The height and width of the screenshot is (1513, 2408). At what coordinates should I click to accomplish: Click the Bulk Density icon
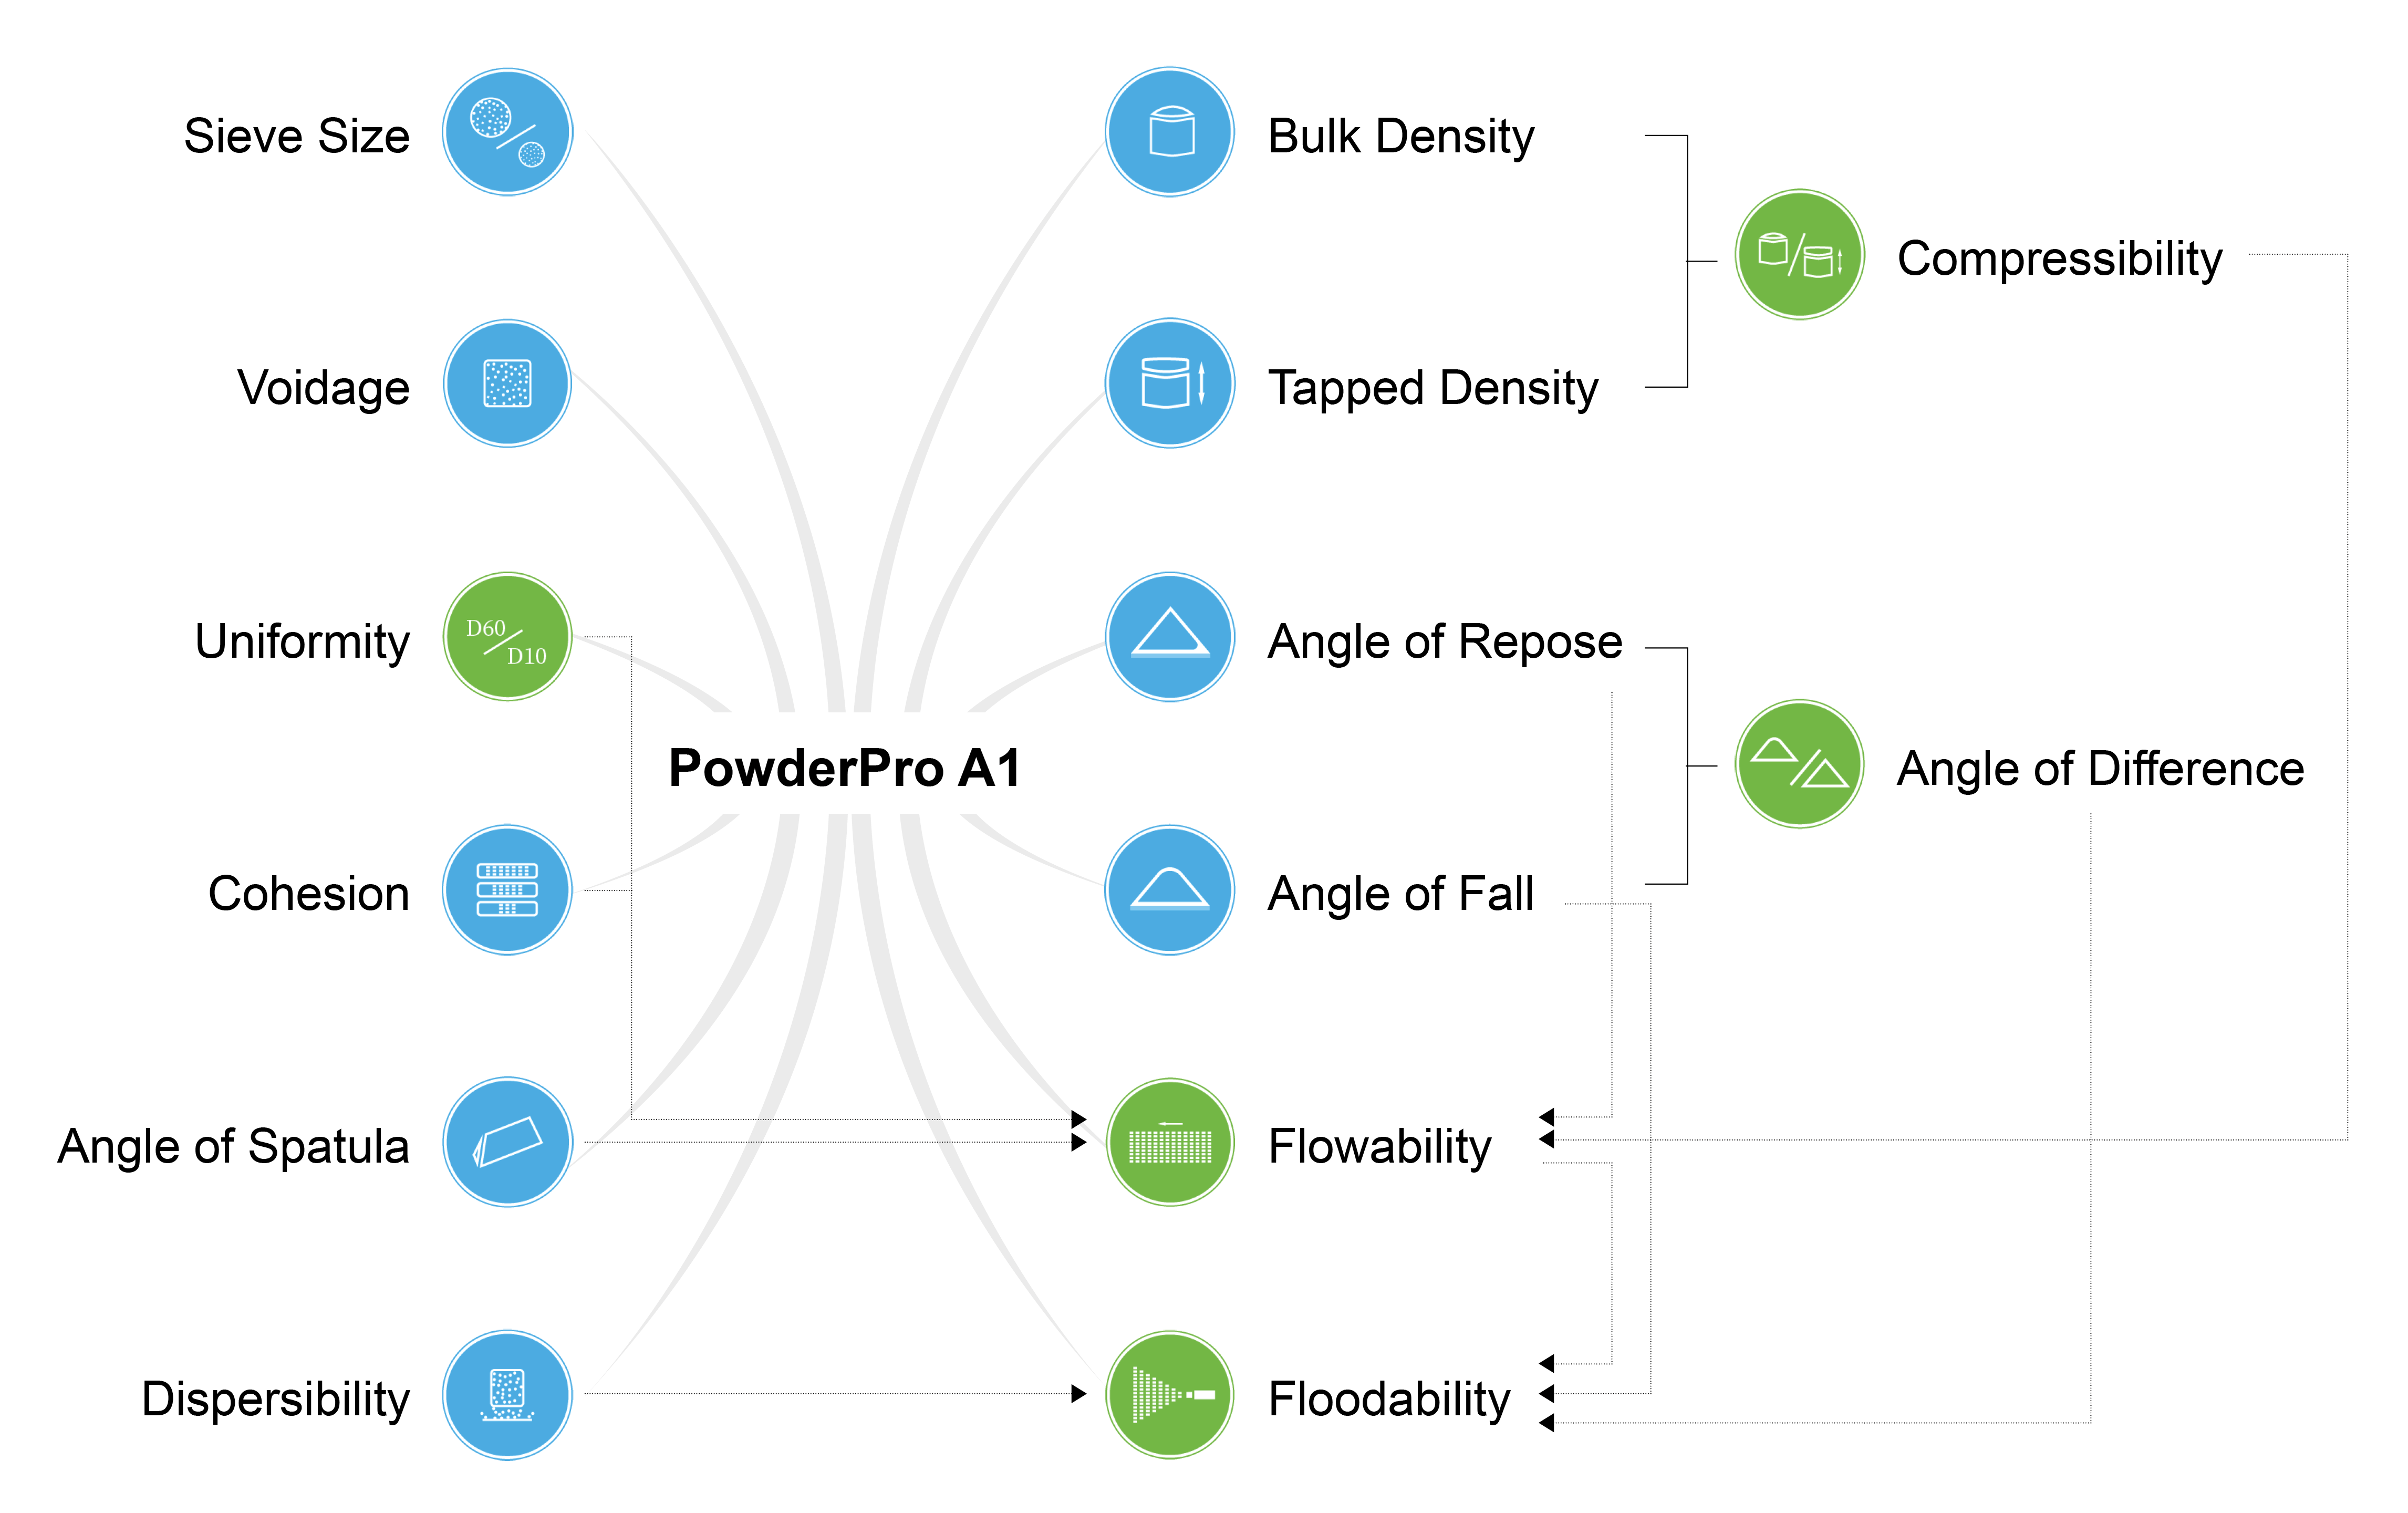coord(1170,132)
